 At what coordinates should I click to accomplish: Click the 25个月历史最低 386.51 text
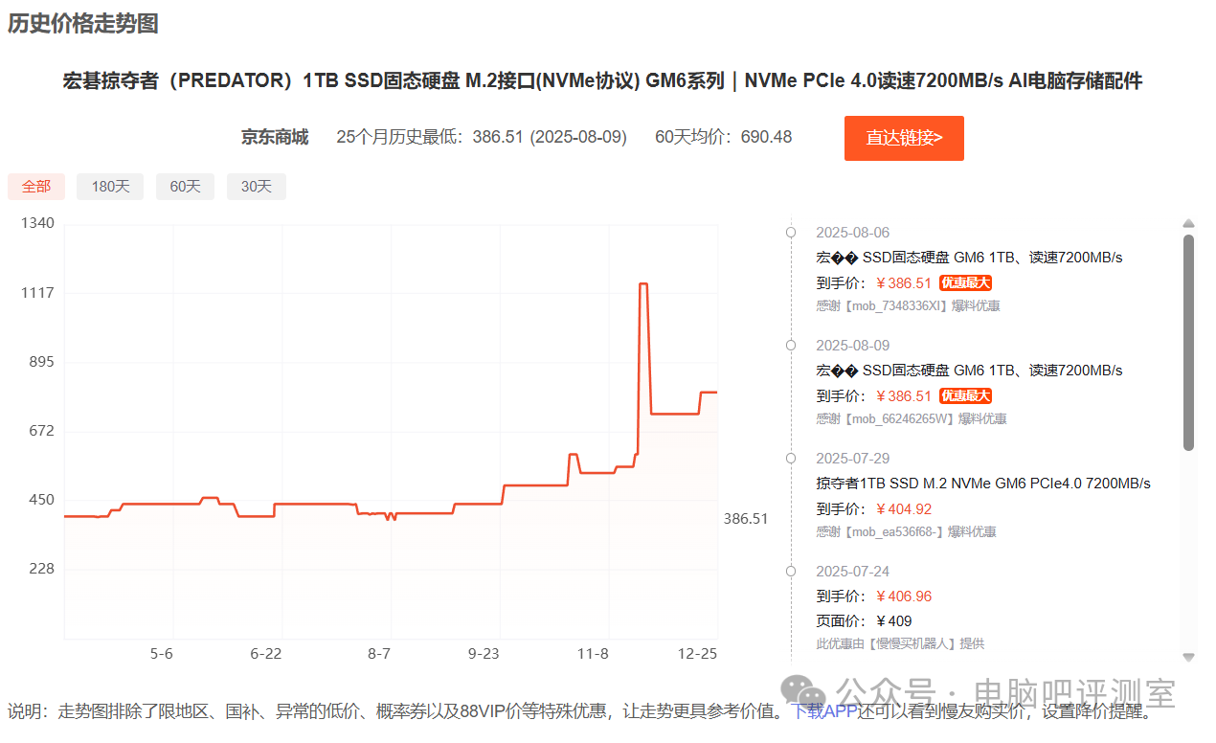(x=482, y=137)
